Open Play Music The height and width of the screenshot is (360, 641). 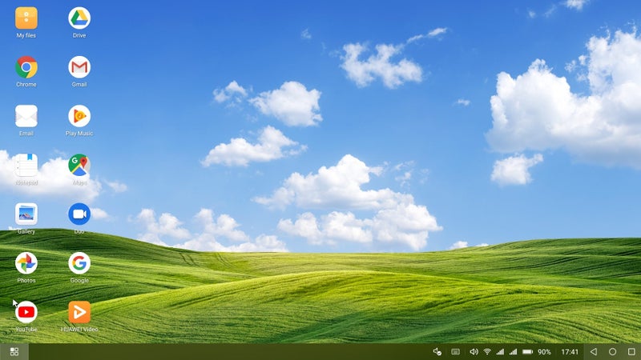pos(79,116)
